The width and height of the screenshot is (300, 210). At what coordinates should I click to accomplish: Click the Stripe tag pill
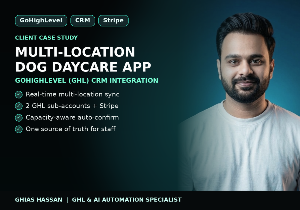coord(113,21)
